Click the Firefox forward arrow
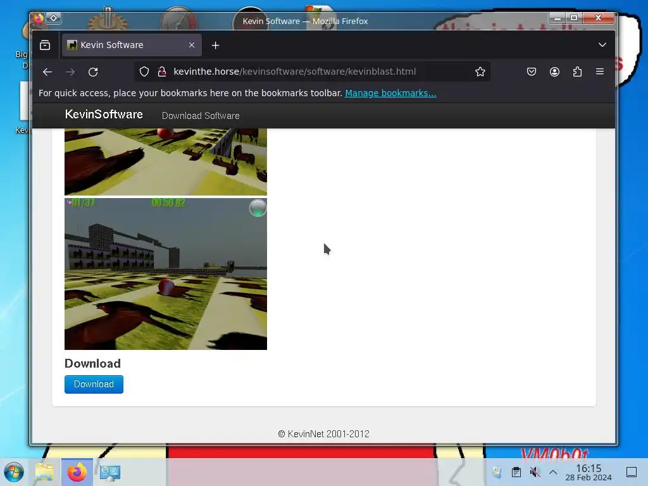 (x=70, y=72)
